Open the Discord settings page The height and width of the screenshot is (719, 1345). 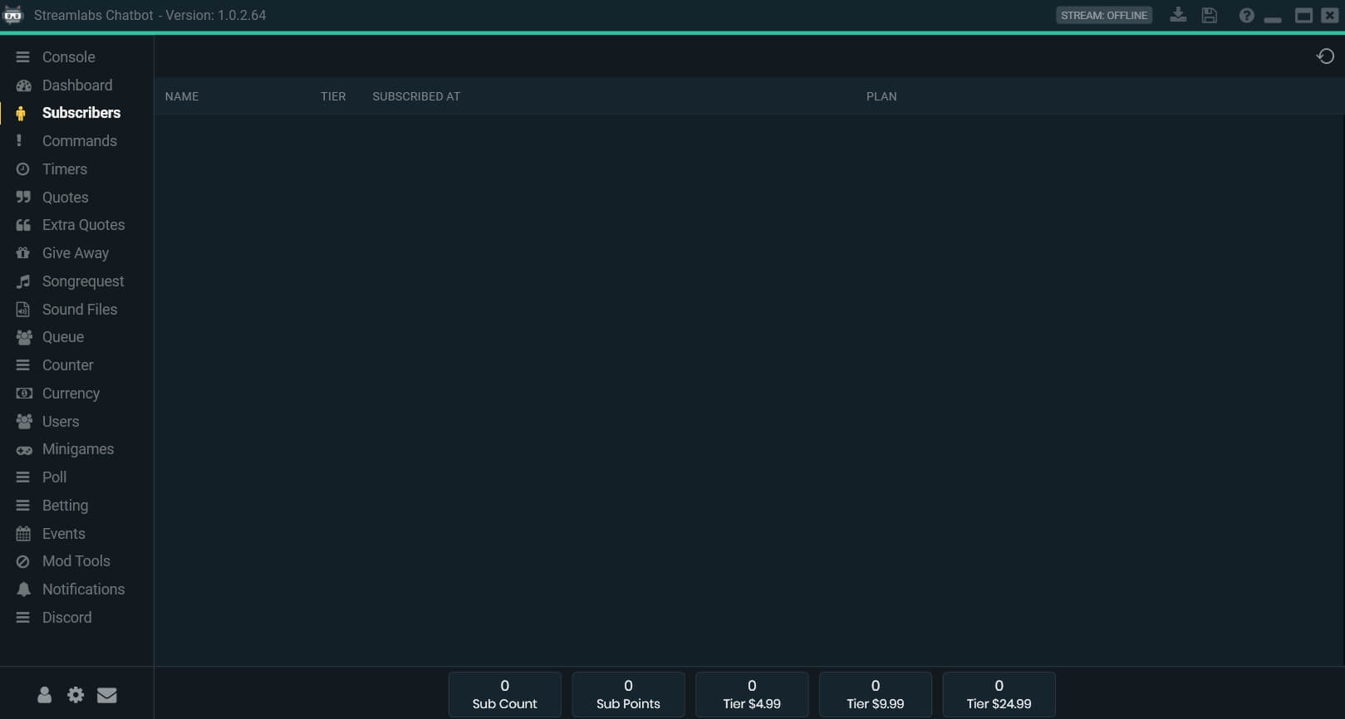click(x=66, y=618)
